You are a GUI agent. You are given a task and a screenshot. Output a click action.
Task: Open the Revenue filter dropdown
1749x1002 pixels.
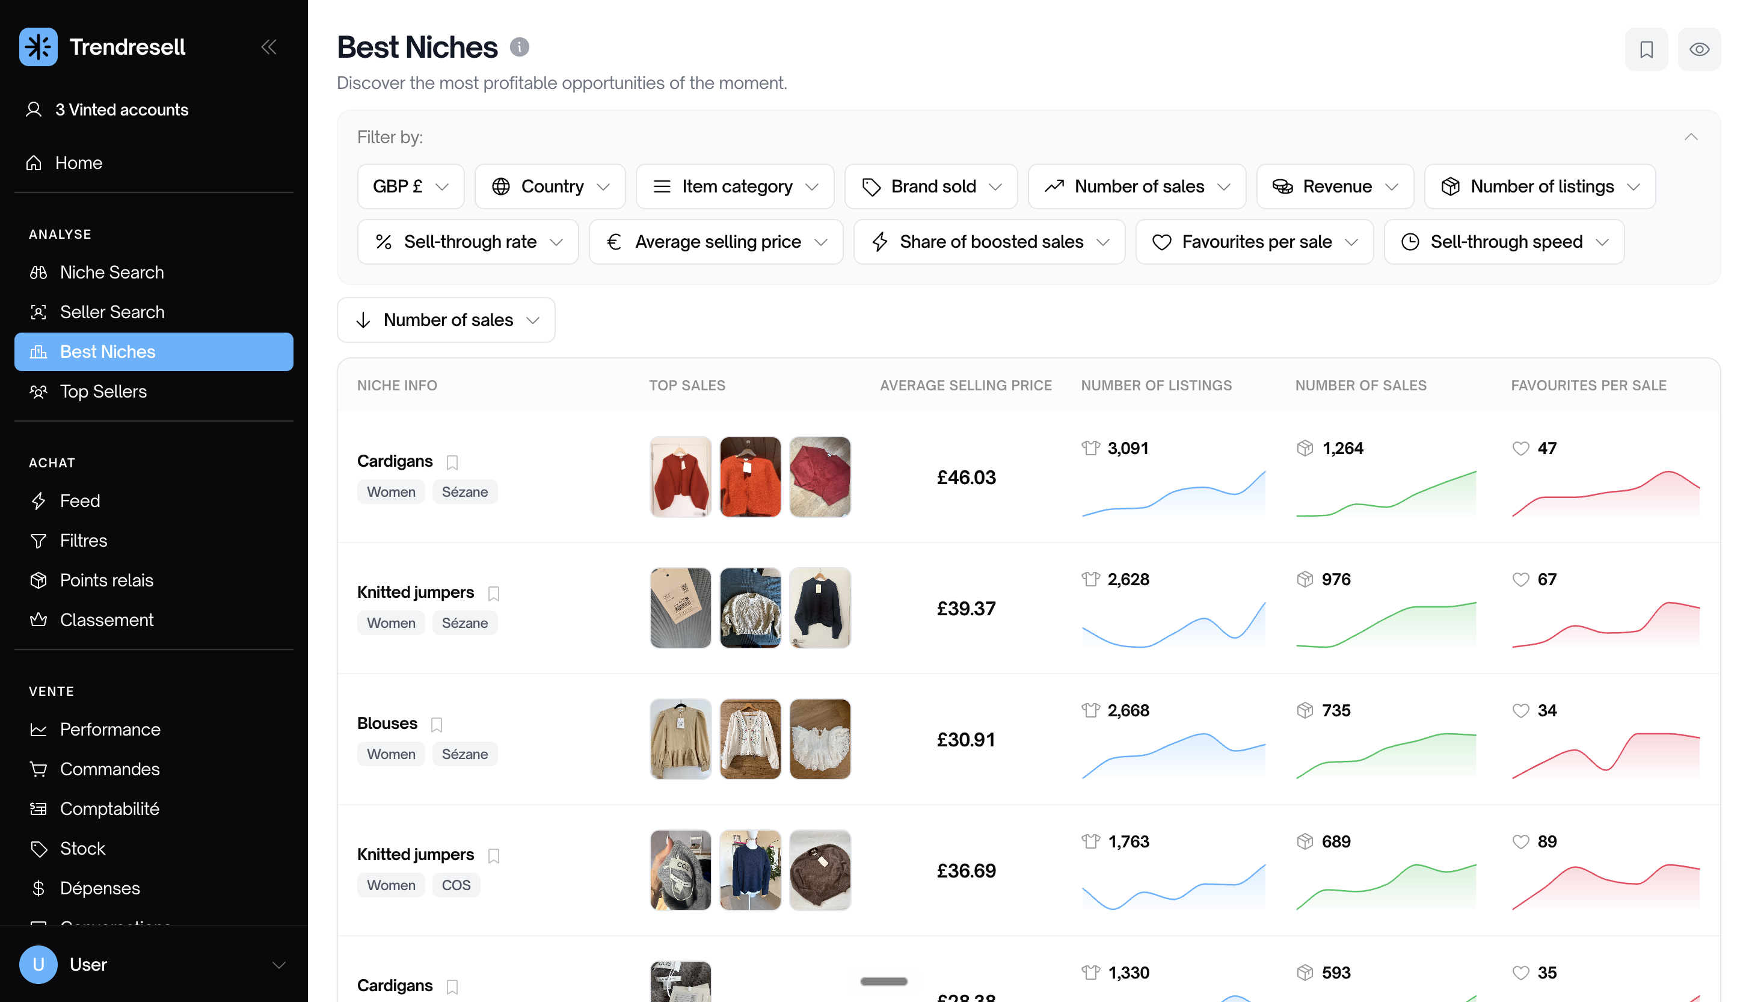(1335, 186)
